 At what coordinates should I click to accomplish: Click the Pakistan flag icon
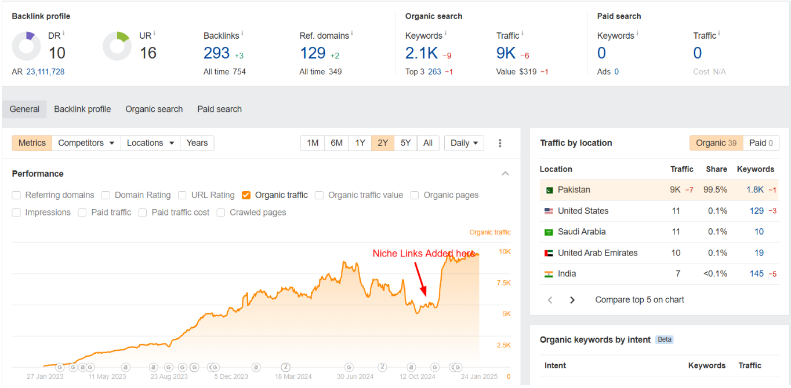point(549,190)
